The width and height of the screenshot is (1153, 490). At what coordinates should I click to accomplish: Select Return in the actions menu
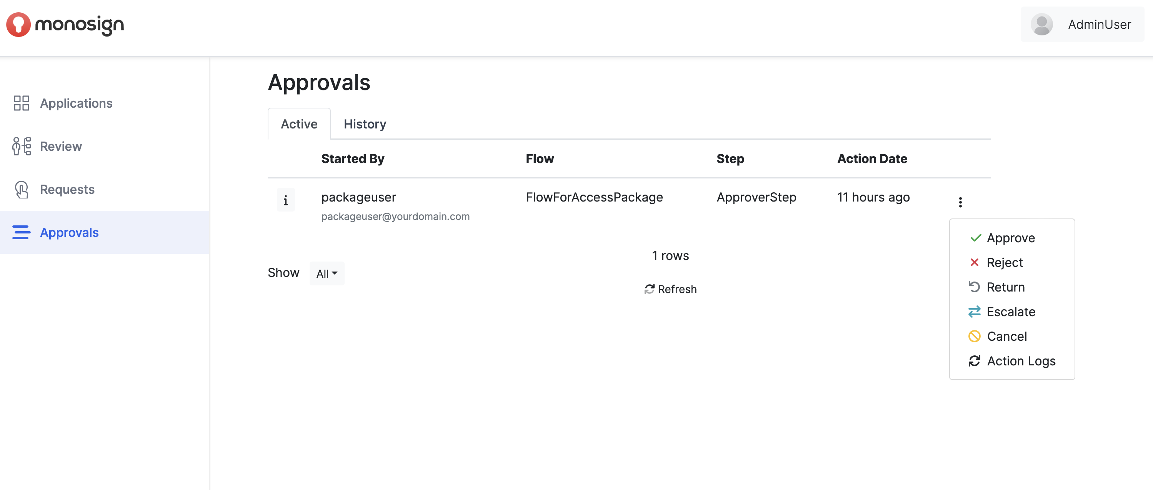tap(1005, 287)
